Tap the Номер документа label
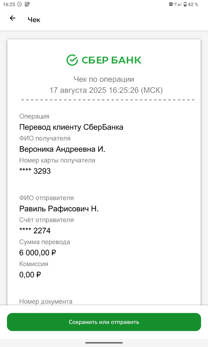The height and width of the screenshot is (347, 208). [x=46, y=301]
